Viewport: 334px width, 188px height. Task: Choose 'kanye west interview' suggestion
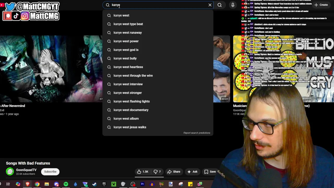[x=158, y=84]
